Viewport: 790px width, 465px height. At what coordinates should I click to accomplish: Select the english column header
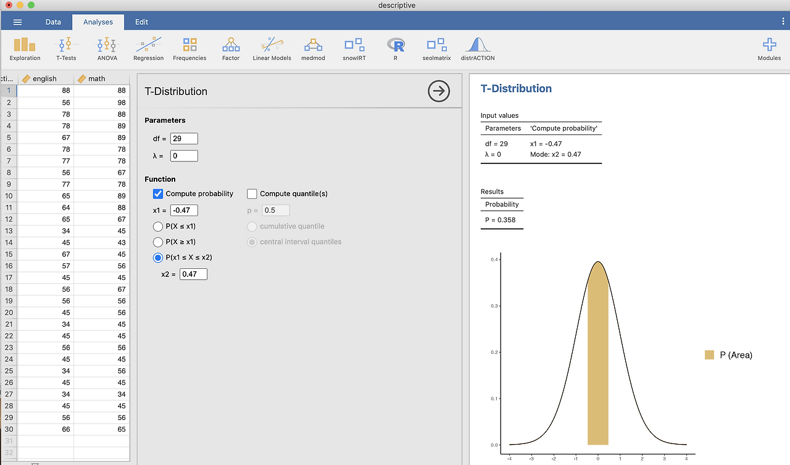(45, 79)
